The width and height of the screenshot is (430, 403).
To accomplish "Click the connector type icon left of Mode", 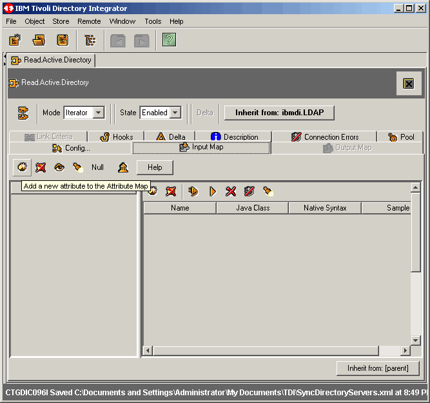I will point(23,113).
